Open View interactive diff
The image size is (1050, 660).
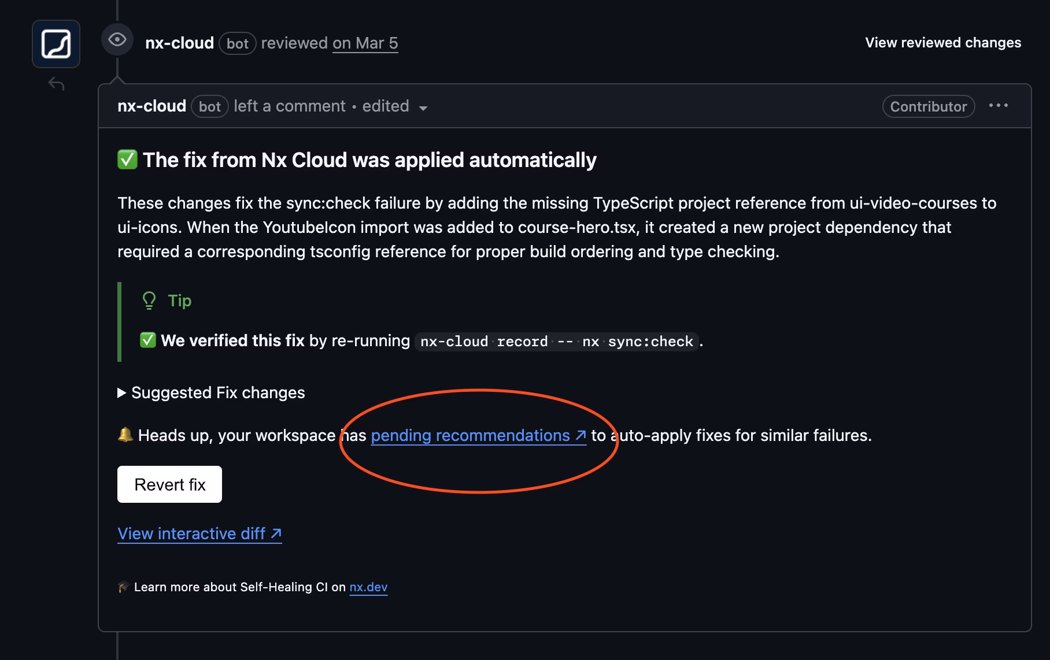(191, 533)
